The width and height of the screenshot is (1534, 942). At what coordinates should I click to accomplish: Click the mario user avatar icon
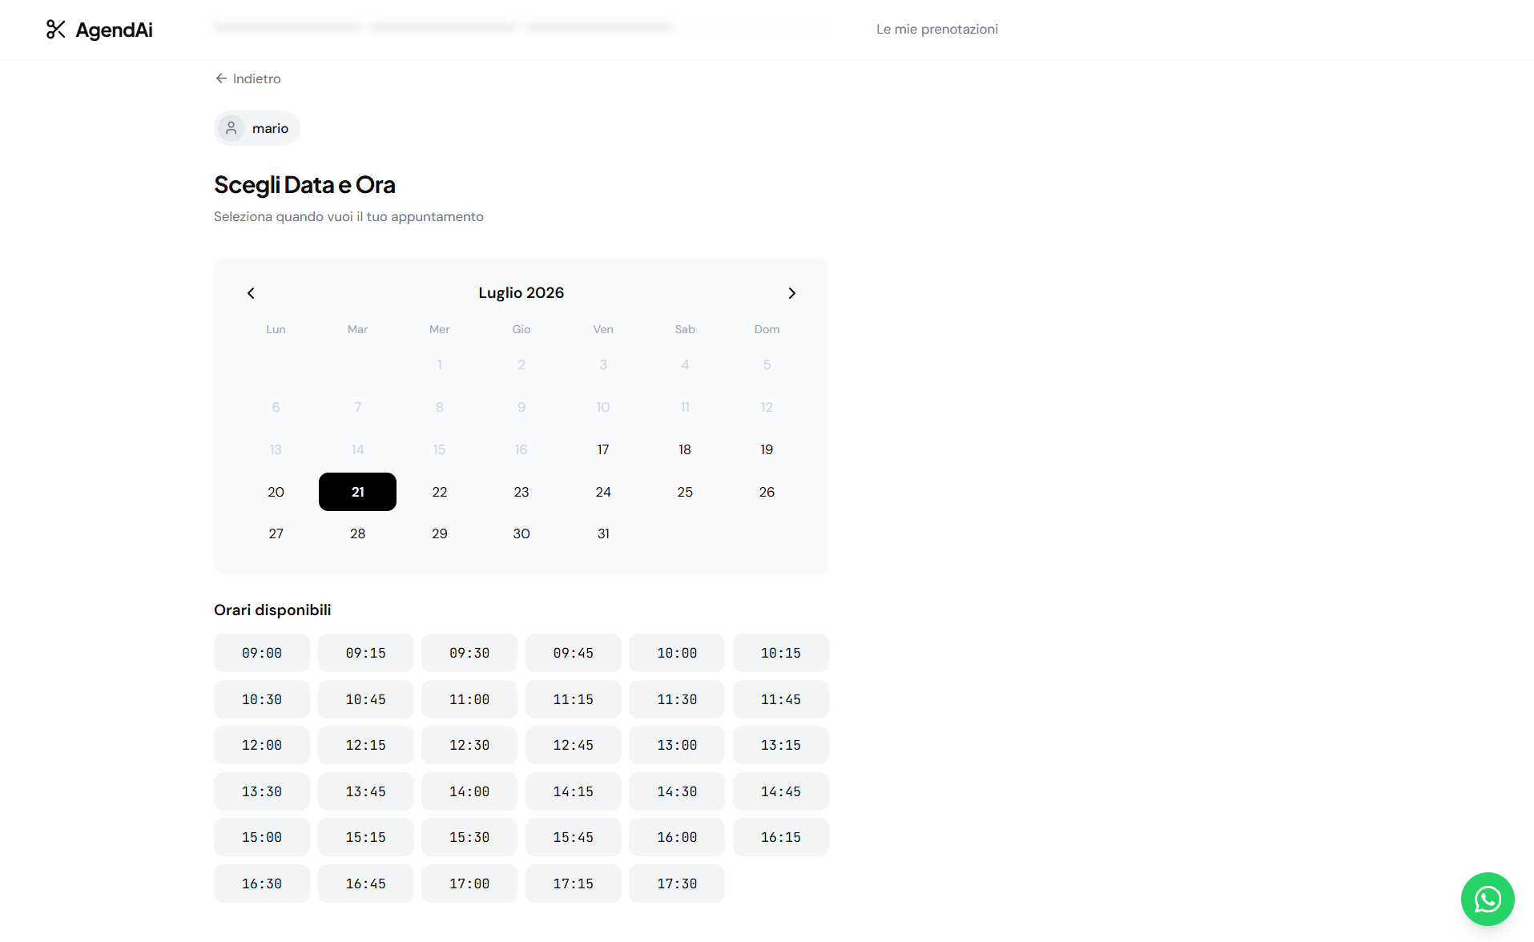click(232, 128)
